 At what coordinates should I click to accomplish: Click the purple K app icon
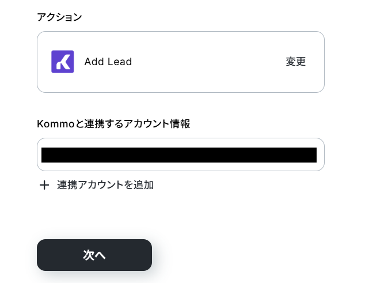(63, 62)
